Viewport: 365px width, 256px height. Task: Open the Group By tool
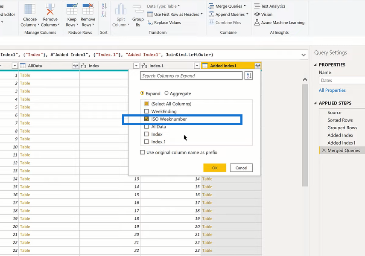coord(138,15)
